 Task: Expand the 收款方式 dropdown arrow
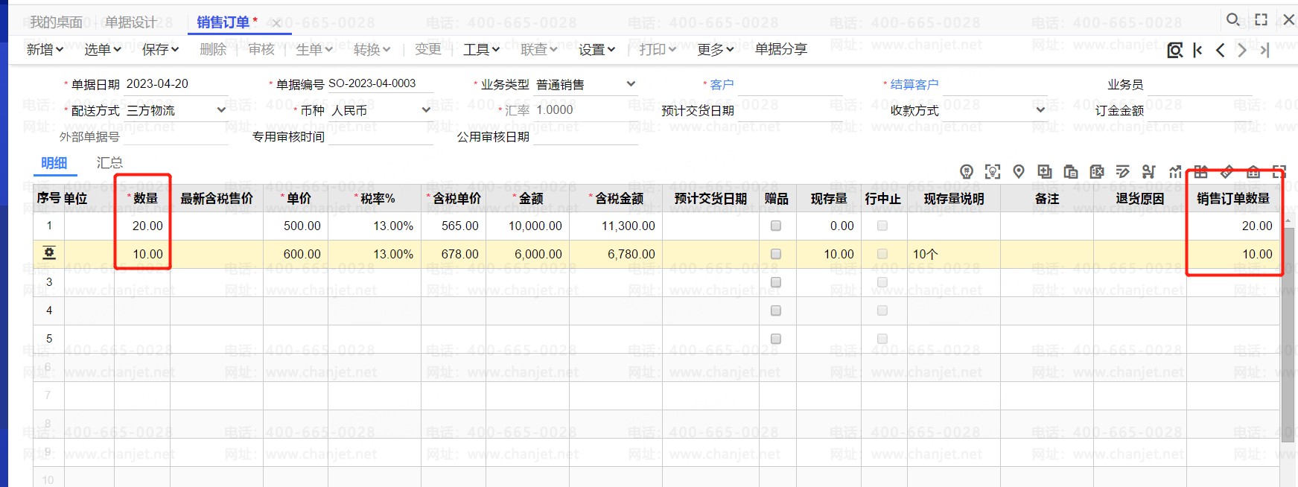pyautogui.click(x=1040, y=110)
